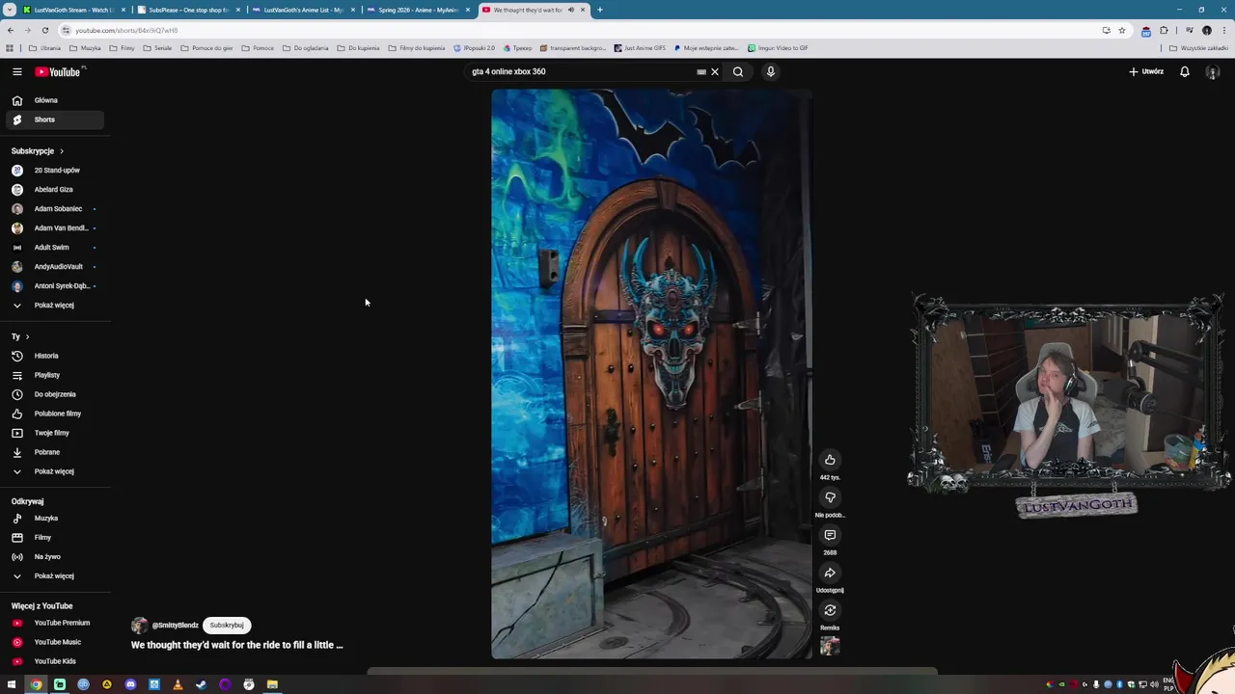Image resolution: width=1235 pixels, height=694 pixels.
Task: Open the Do oglądania bookmarks folder
Action: pos(306,48)
